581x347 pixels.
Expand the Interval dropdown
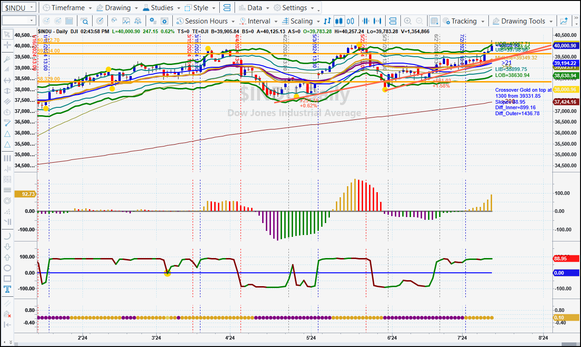[258, 21]
